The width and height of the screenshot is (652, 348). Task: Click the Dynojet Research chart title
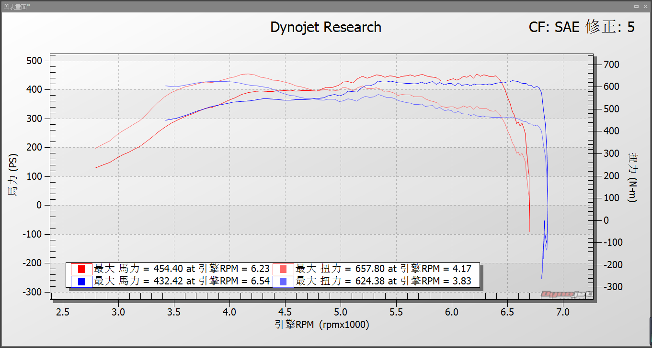click(x=326, y=27)
